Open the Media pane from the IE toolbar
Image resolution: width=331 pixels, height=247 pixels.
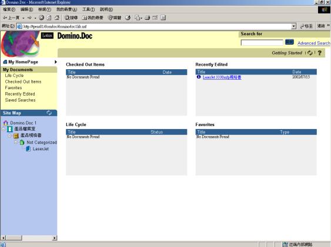click(x=115, y=18)
